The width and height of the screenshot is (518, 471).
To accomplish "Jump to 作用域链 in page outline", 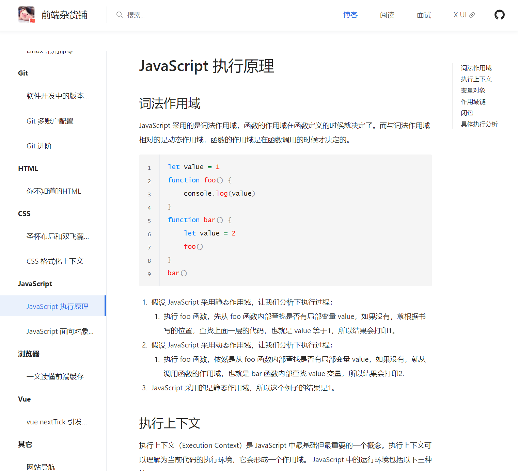I will [x=473, y=102].
